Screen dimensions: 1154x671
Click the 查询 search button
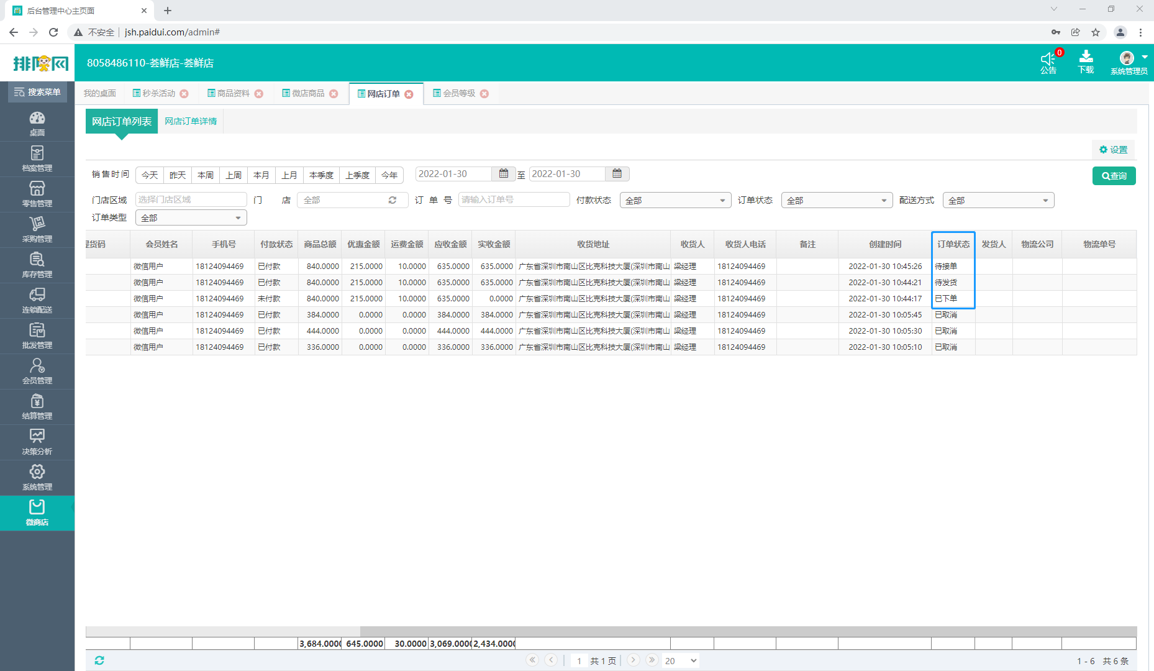click(x=1114, y=176)
